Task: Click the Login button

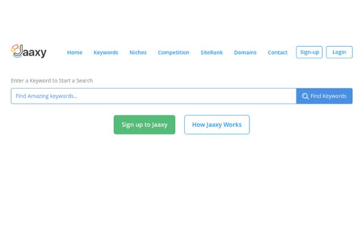Action: pyautogui.click(x=339, y=52)
